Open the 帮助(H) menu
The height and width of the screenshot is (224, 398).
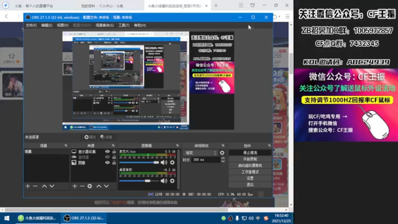click(140, 25)
